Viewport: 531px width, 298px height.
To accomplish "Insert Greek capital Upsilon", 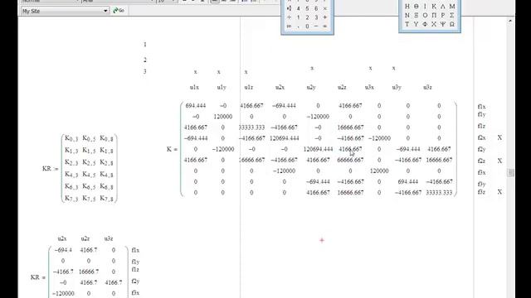I will 416,24.
